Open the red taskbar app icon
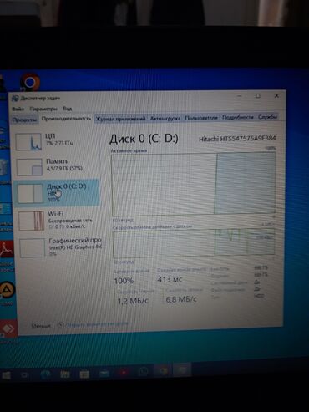The image size is (309, 412). tap(124, 373)
